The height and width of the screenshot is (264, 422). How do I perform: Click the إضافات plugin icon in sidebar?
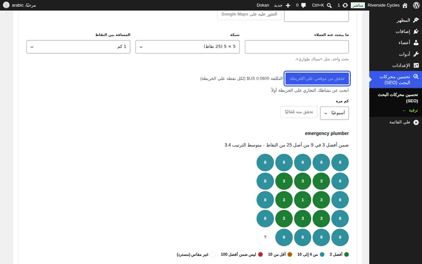(416, 31)
